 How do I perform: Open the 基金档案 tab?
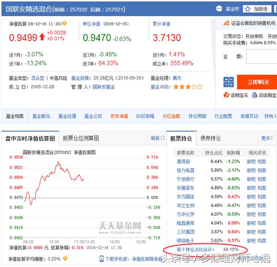[x=15, y=116]
